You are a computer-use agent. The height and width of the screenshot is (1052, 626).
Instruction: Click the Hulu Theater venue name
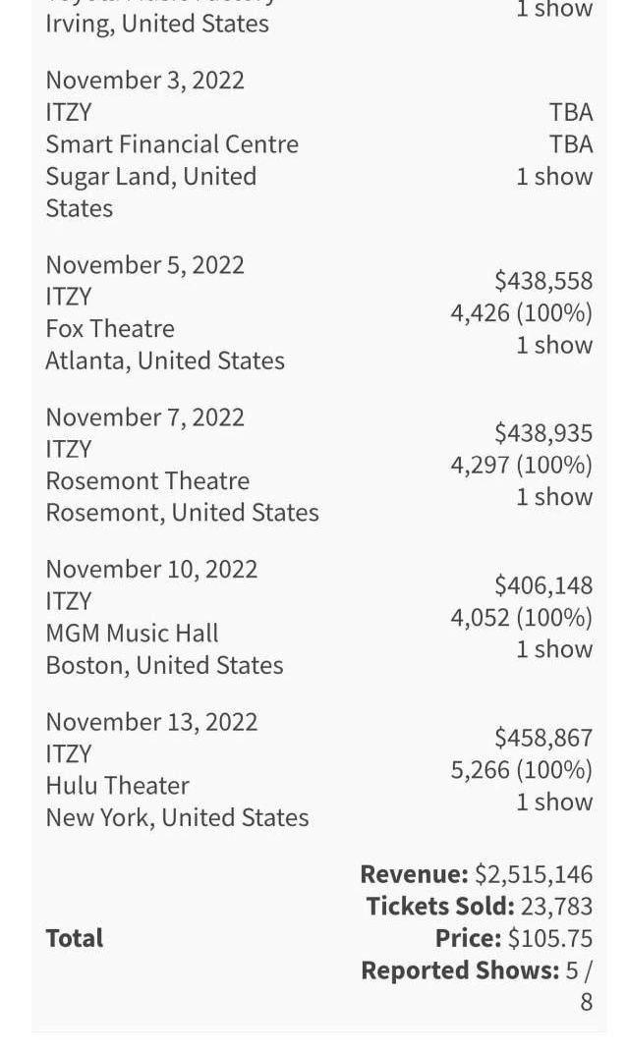tap(117, 786)
